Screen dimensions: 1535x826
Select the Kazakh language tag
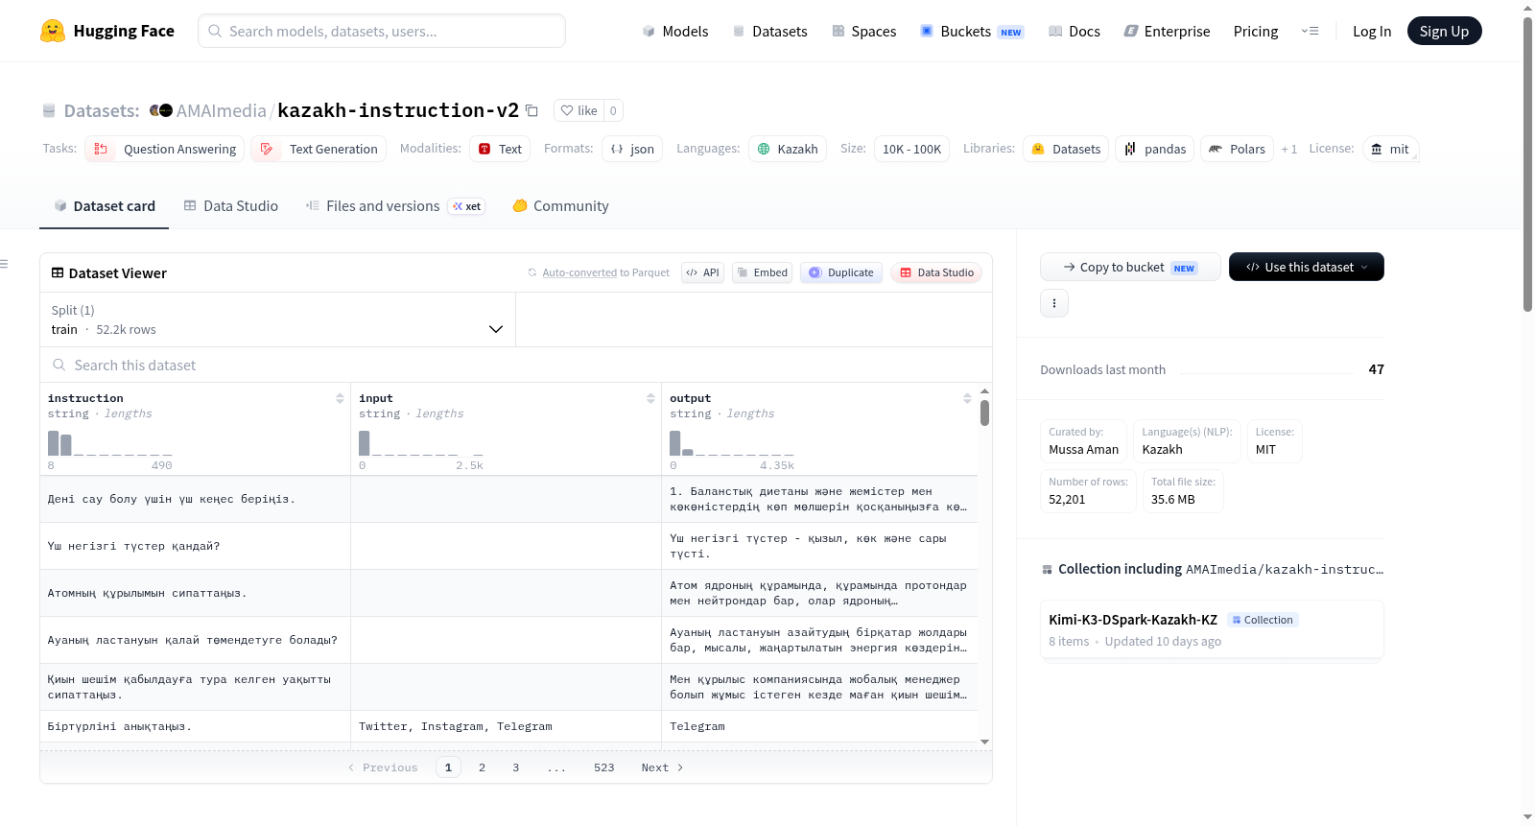click(788, 149)
